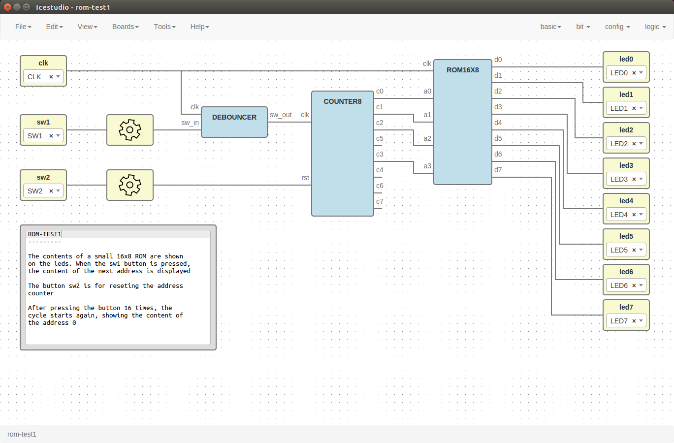
Task: Select the DEBOUNCER block
Action: pyautogui.click(x=234, y=123)
